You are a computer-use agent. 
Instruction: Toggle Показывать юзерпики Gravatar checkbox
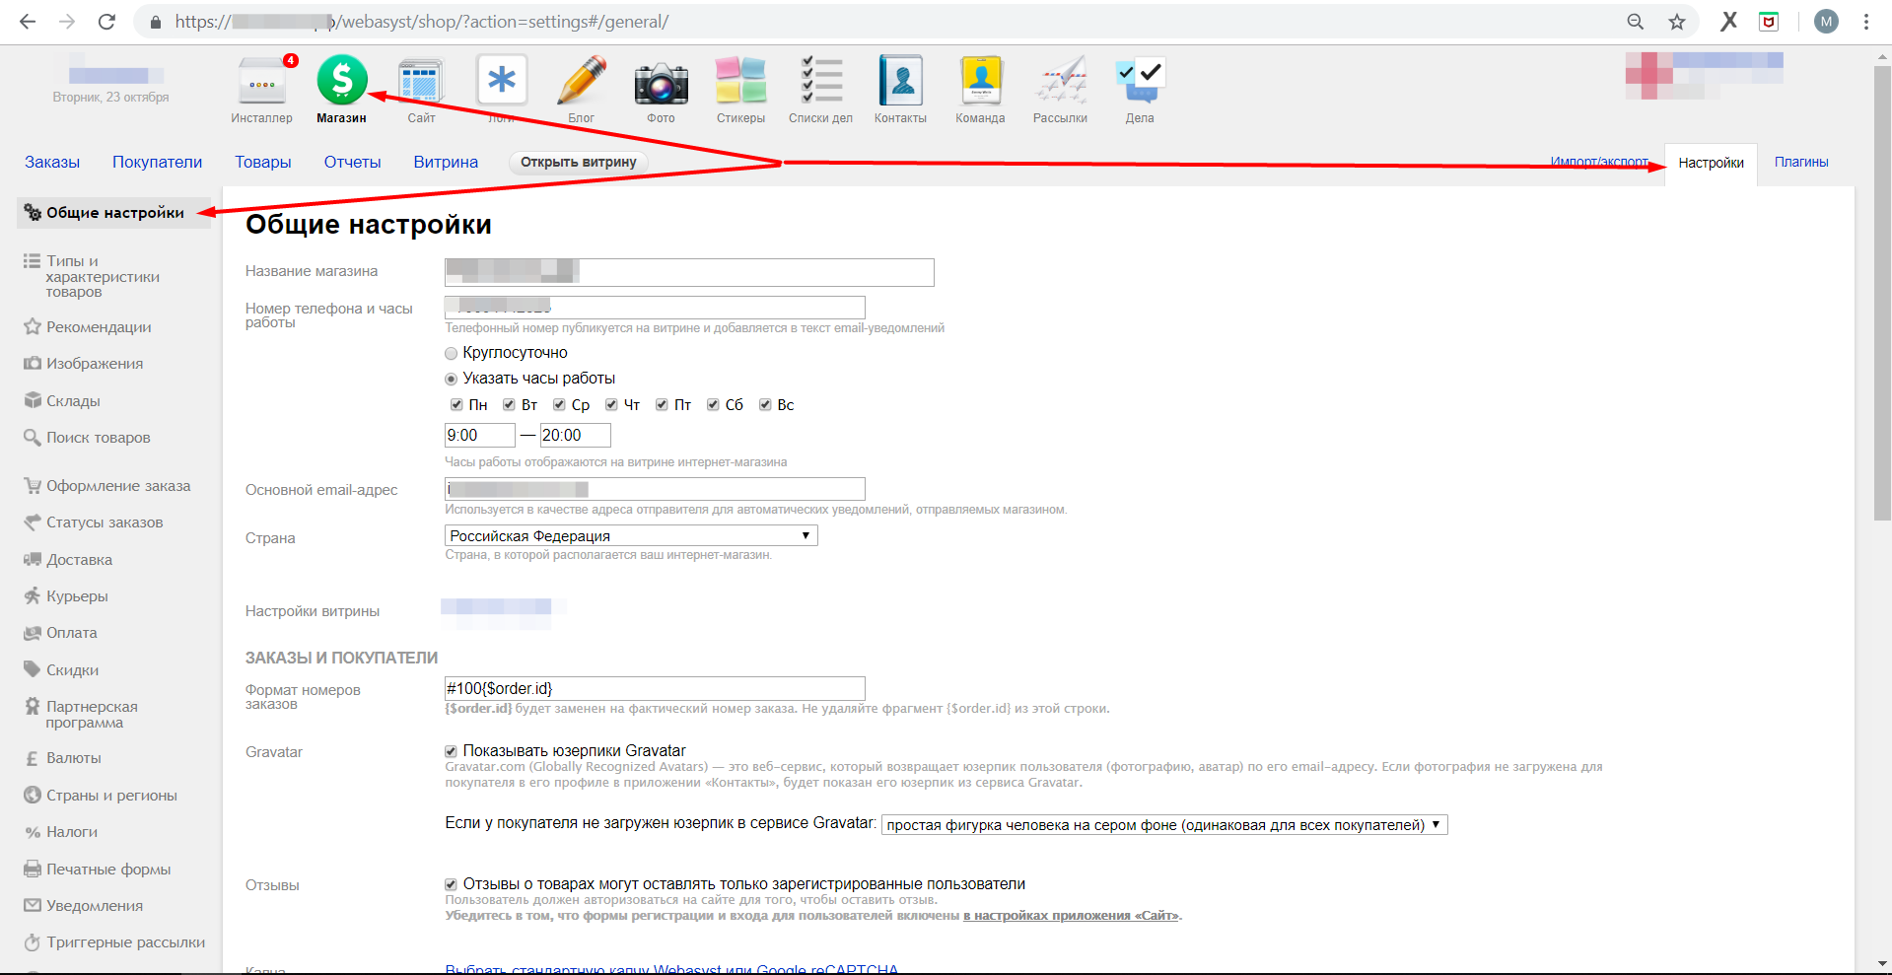(451, 751)
